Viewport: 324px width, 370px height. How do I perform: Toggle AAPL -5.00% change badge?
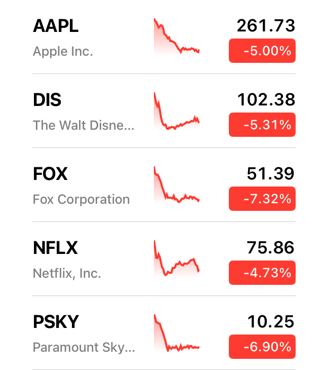coord(262,51)
